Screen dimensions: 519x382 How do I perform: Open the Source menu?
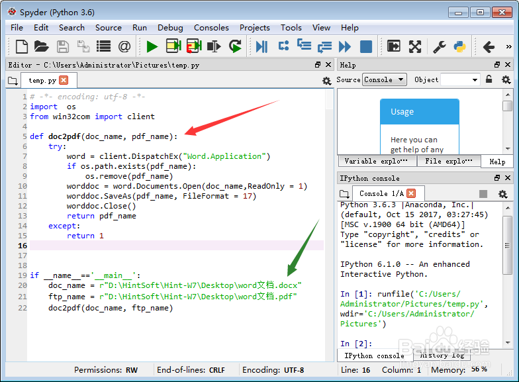[x=109, y=28]
